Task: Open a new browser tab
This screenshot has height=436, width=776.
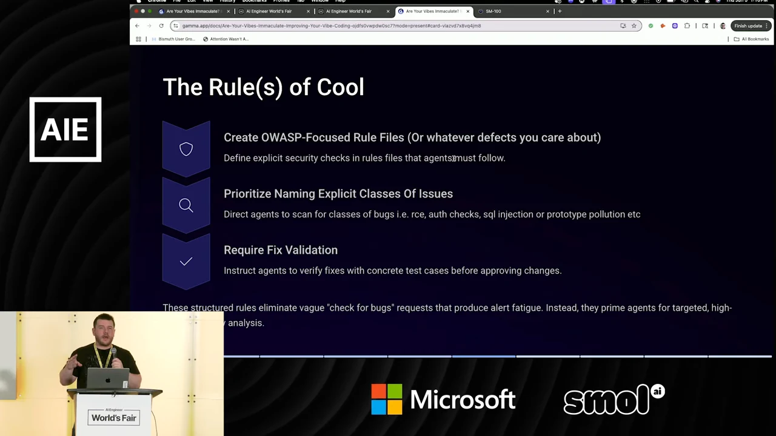Action: click(560, 11)
